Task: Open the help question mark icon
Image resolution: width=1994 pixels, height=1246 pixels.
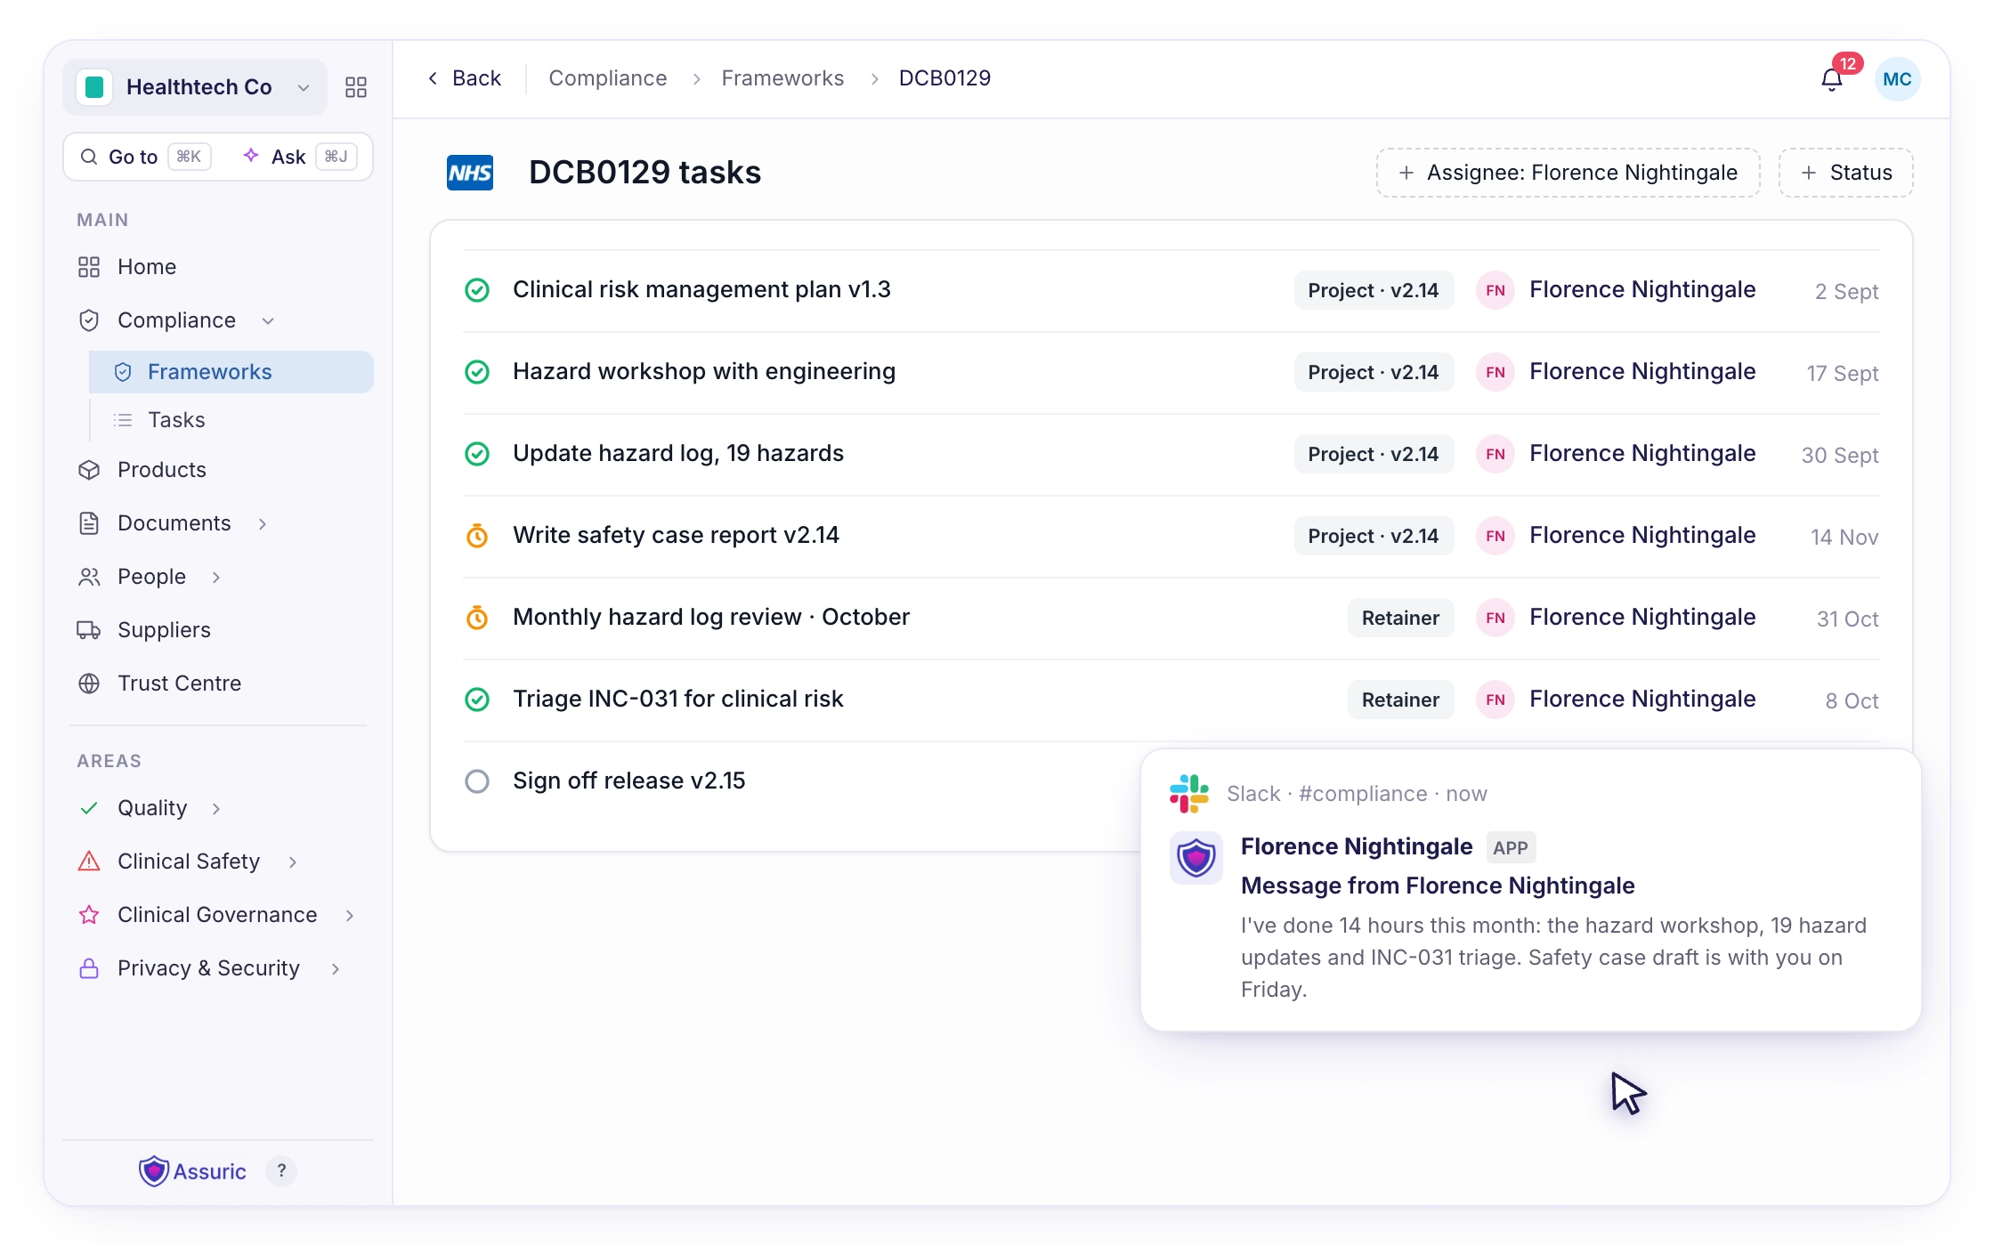Action: 281,1170
